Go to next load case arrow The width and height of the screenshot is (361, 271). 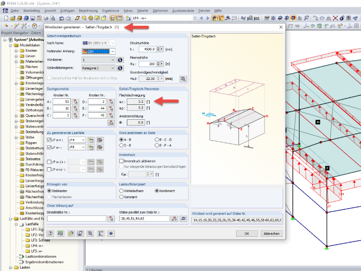pos(208,18)
